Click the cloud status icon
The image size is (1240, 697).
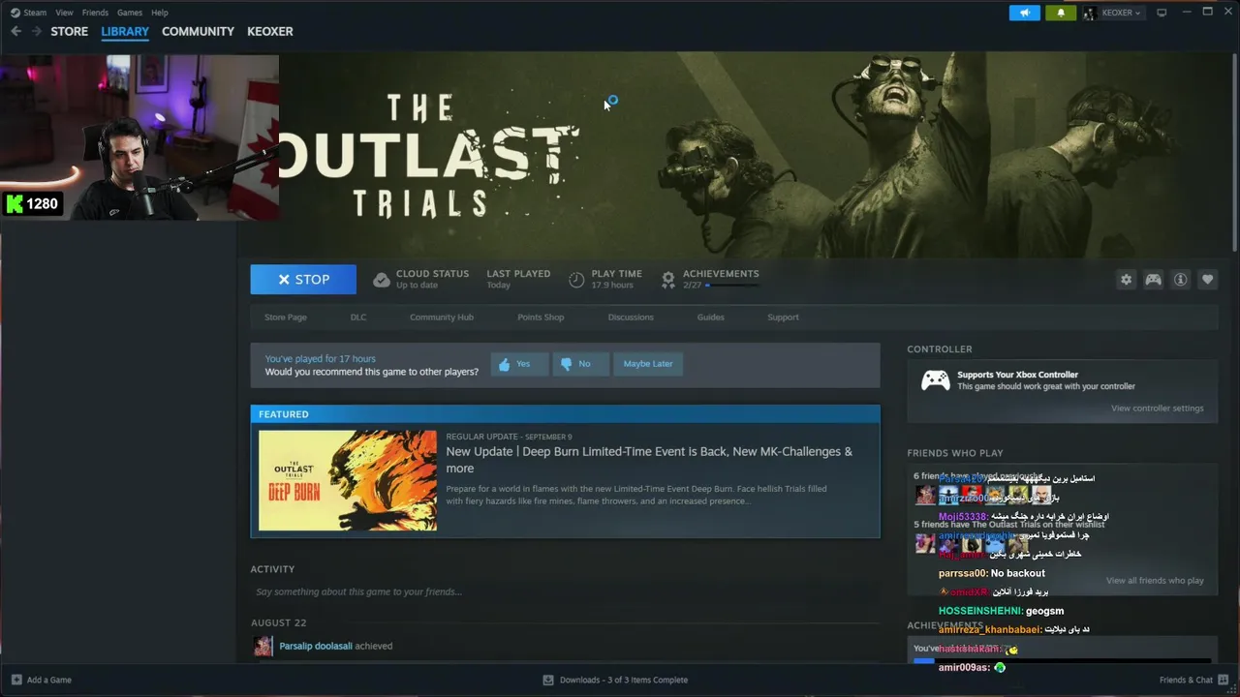(382, 280)
